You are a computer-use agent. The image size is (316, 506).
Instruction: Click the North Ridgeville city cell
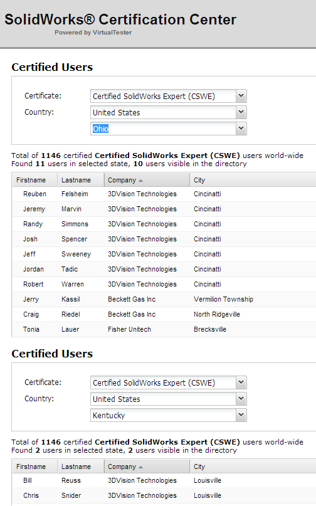pos(217,314)
